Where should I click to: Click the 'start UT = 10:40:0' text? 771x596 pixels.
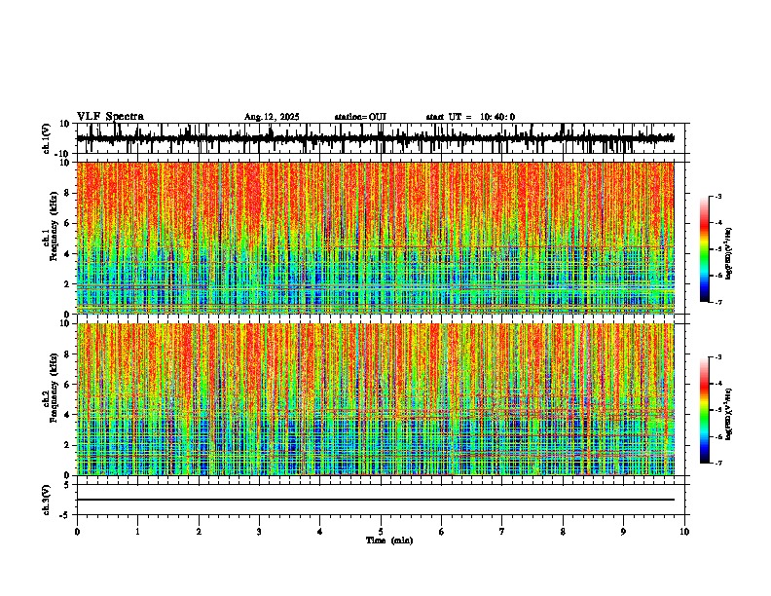(470, 117)
